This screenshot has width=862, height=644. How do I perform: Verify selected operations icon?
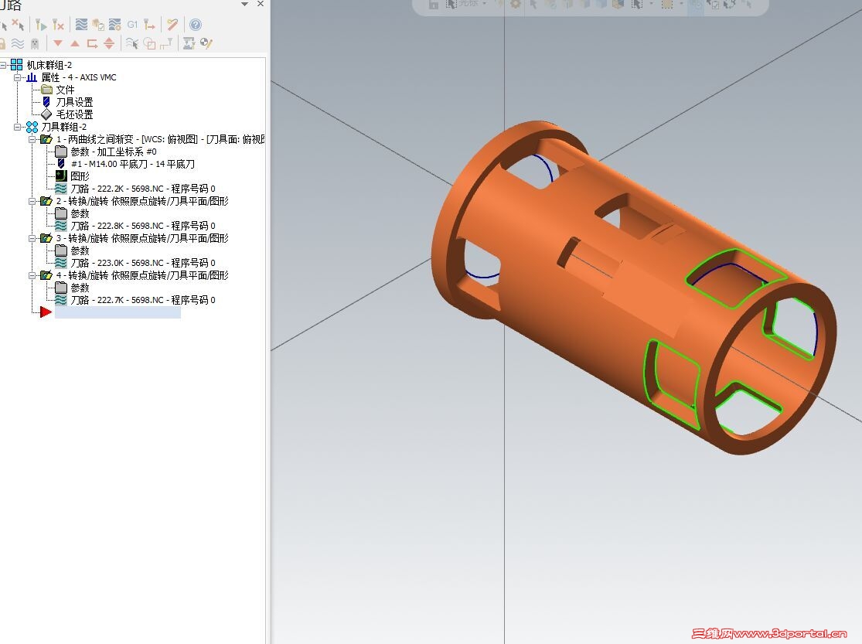pos(98,25)
